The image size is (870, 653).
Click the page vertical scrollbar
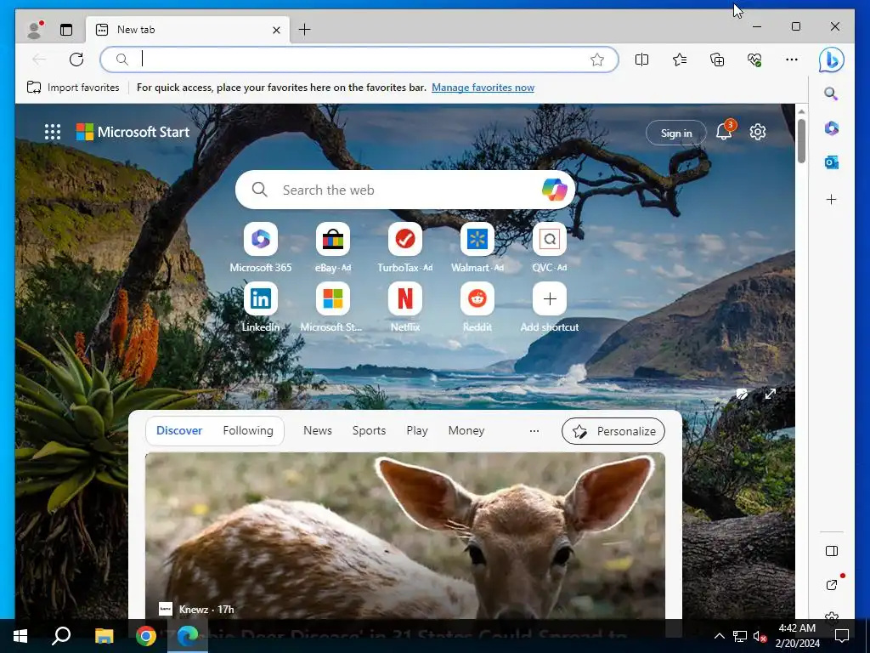[x=801, y=142]
